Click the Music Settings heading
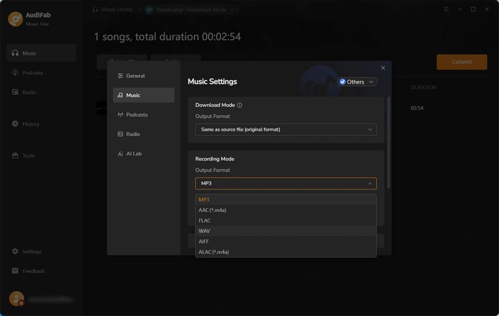The width and height of the screenshot is (499, 316). [212, 82]
